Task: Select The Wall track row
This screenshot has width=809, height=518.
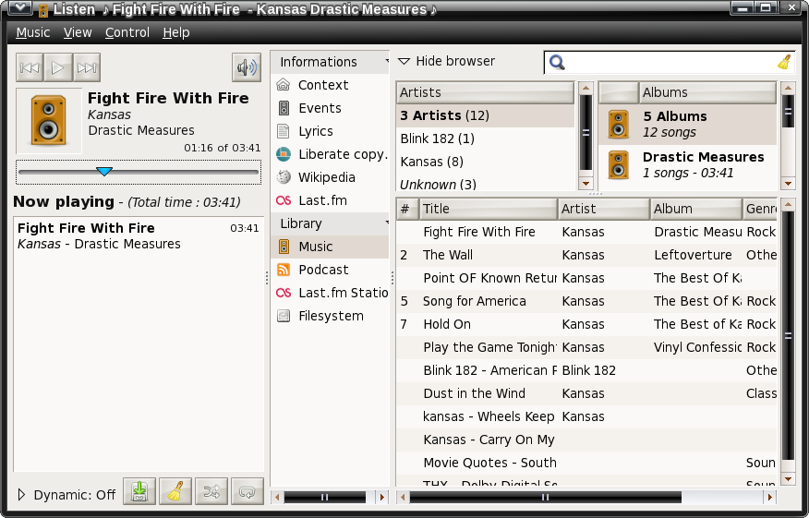Action: coord(586,255)
